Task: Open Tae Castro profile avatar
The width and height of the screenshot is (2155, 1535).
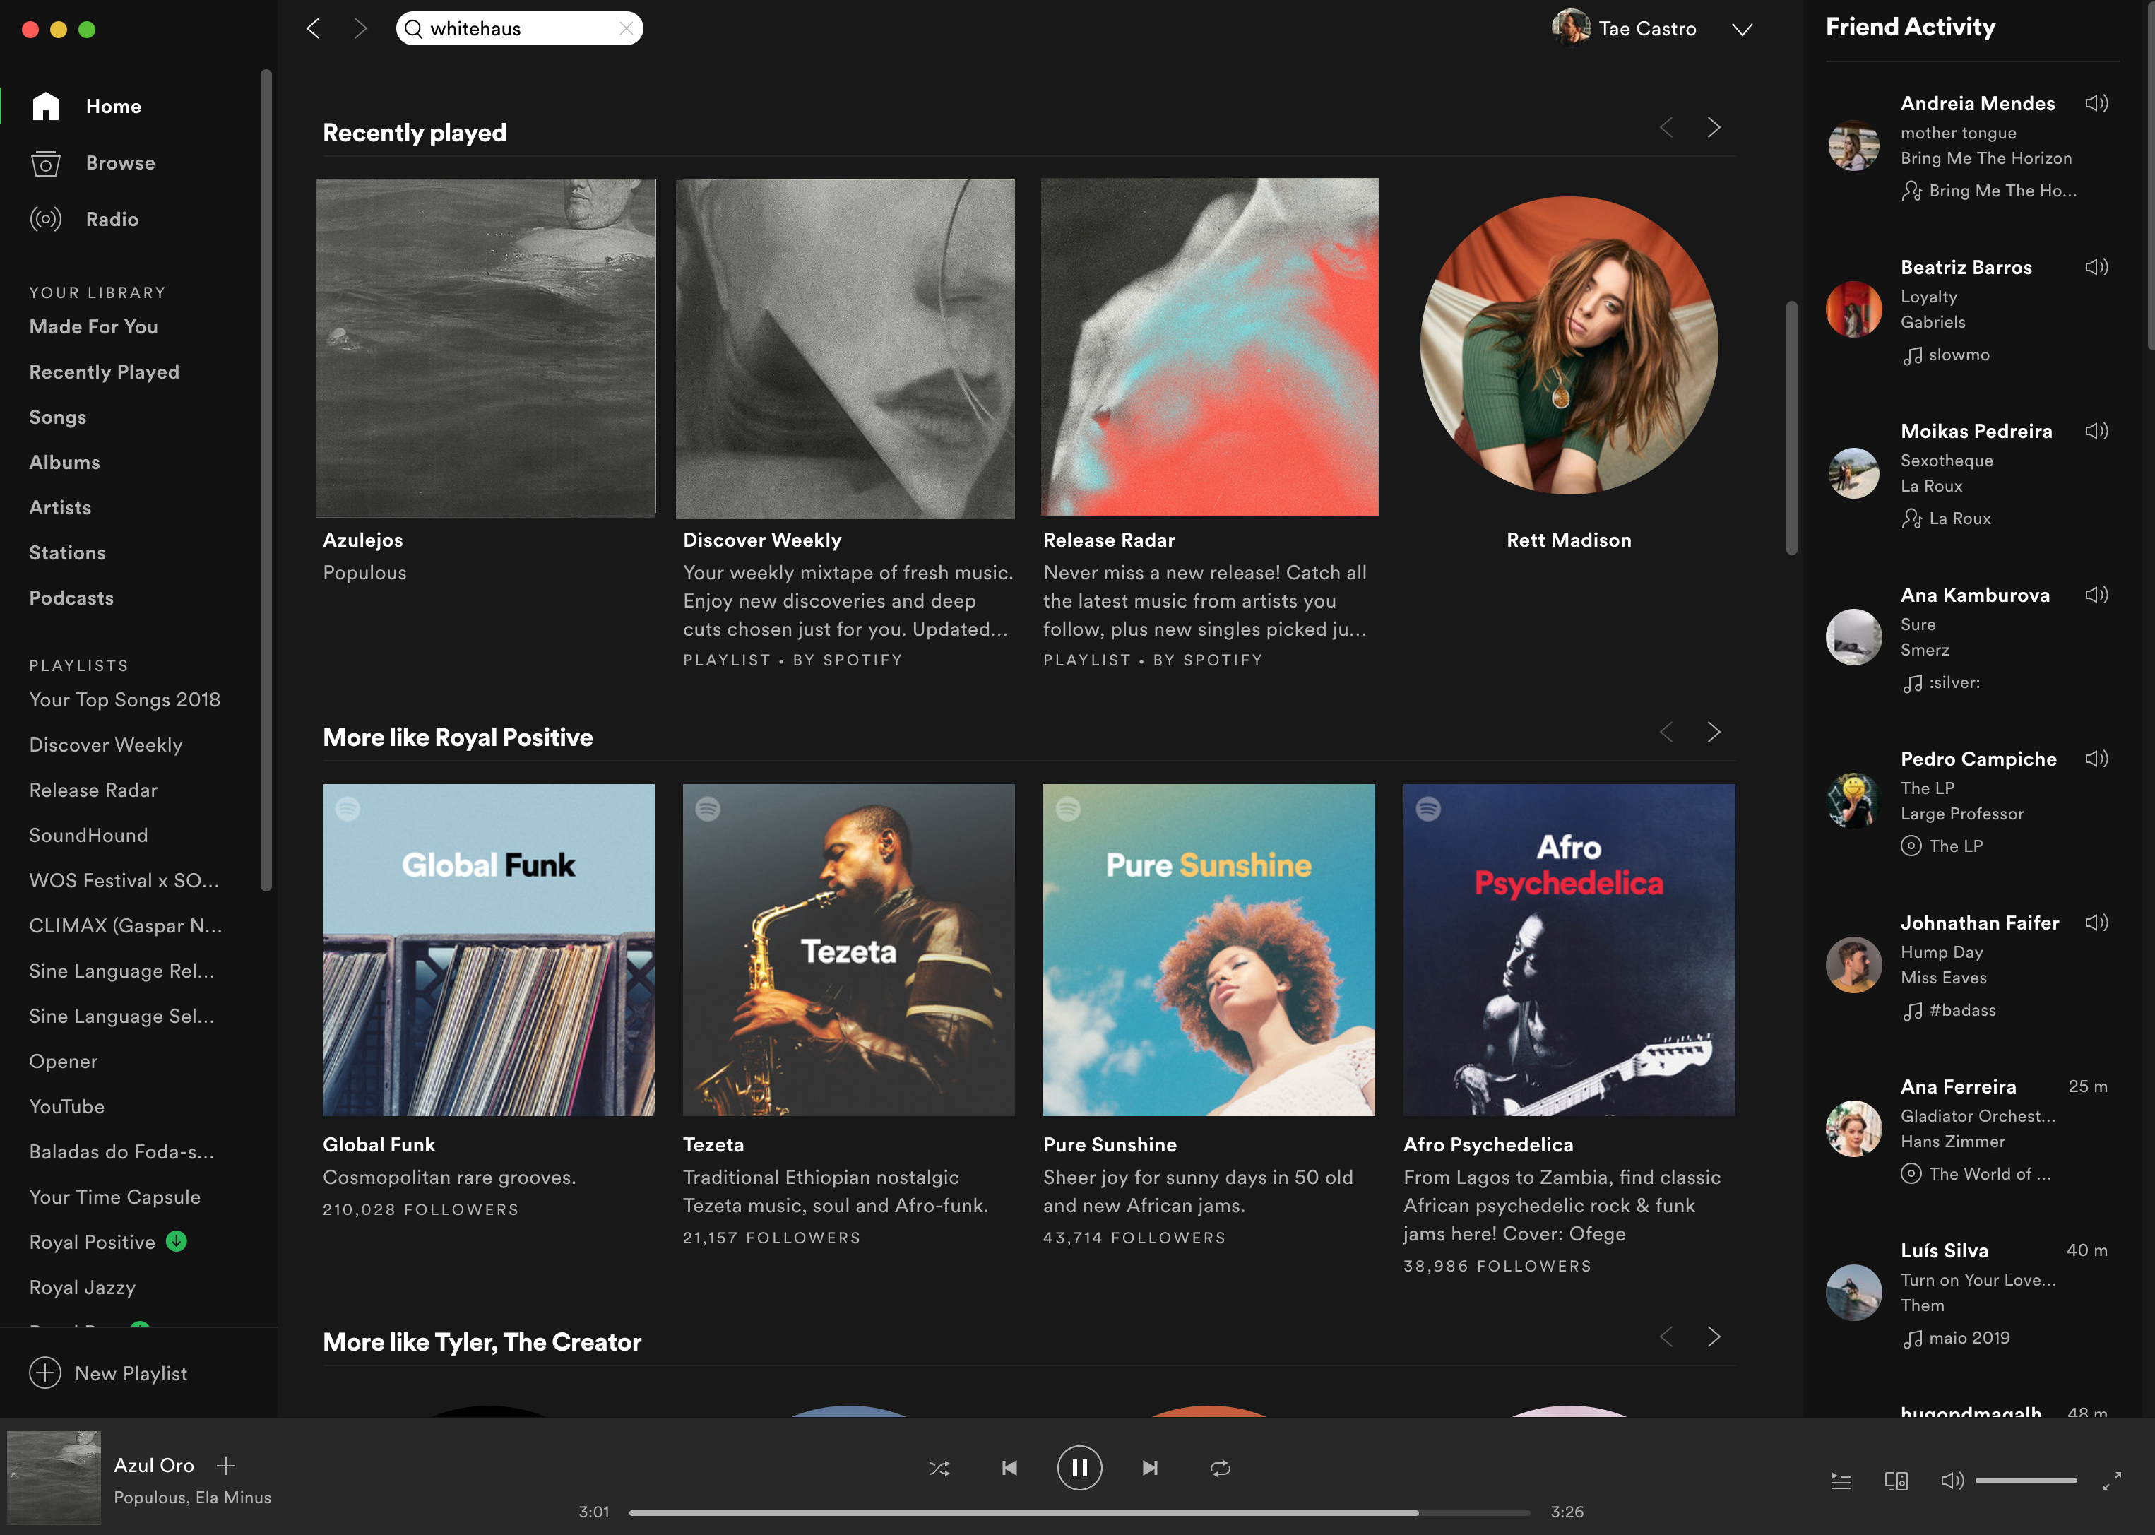Action: 1571,28
